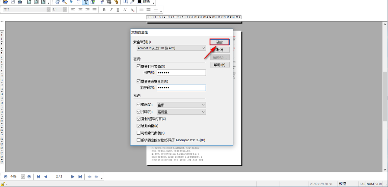Confirm with the 确定 button

pos(220,42)
